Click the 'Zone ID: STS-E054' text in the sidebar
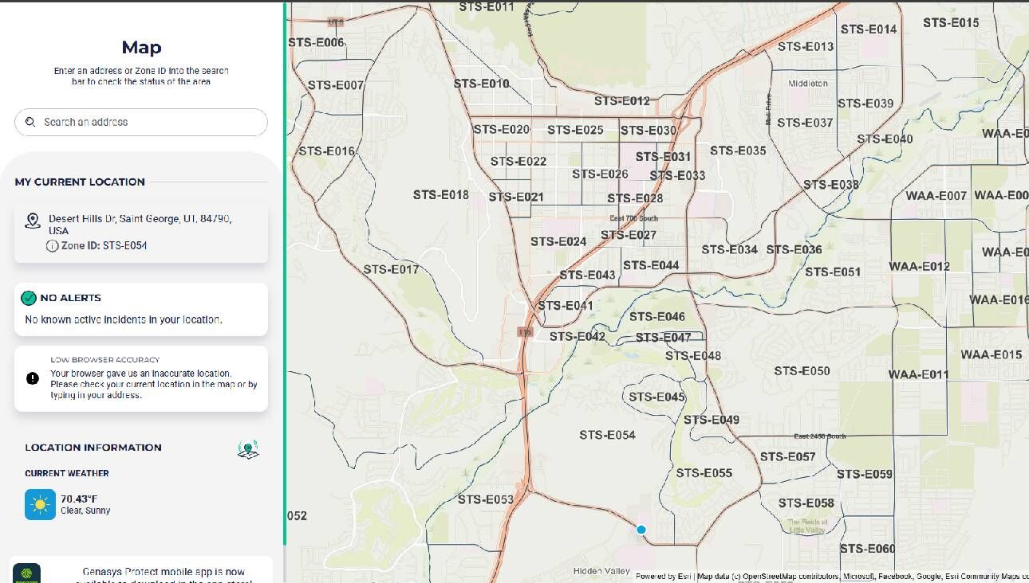This screenshot has height=583, width=1029. click(104, 246)
